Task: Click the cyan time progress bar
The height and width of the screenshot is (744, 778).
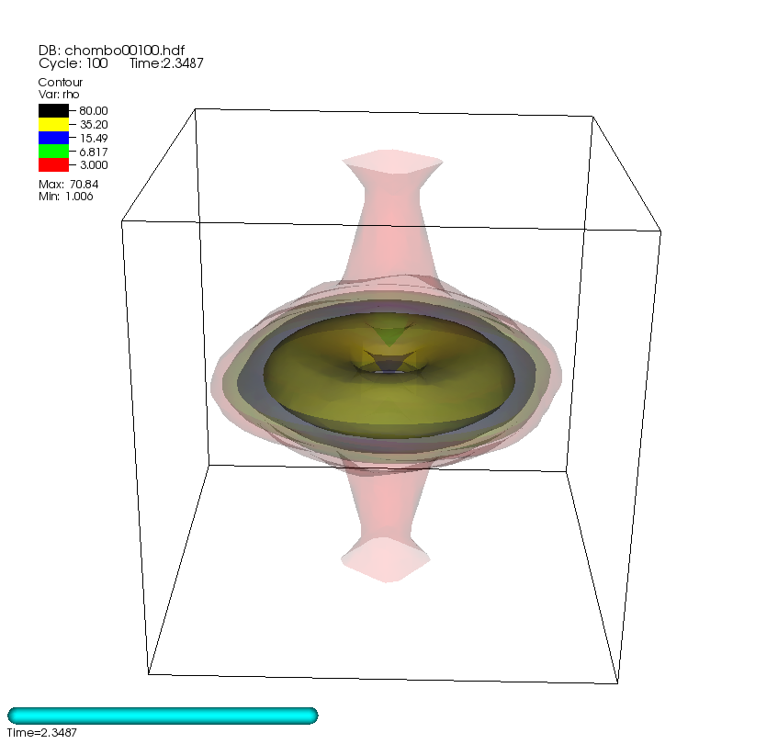Action: [x=163, y=716]
